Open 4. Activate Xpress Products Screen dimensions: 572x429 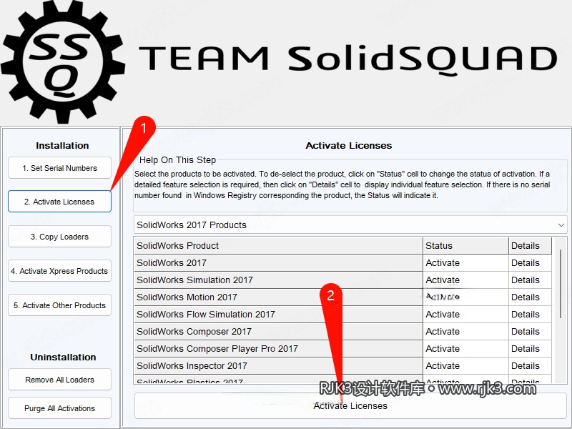tap(59, 271)
